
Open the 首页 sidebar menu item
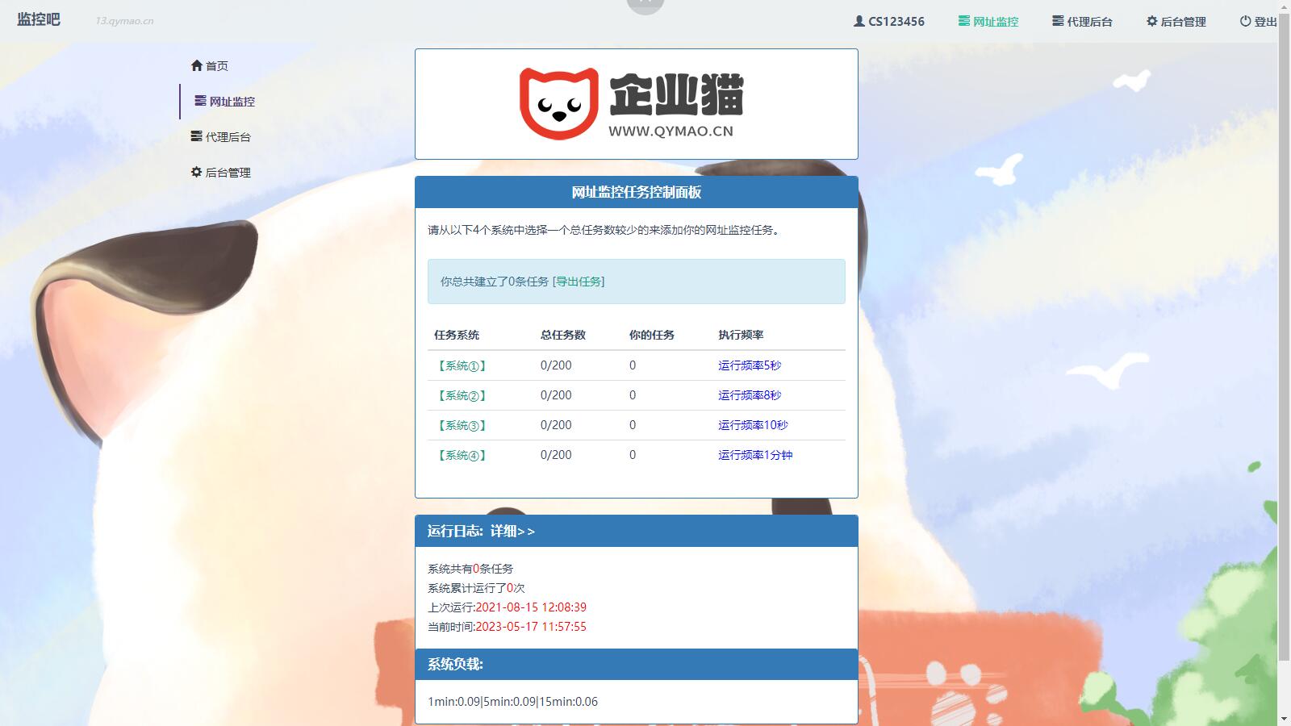(210, 65)
